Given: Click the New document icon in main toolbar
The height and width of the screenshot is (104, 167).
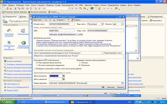Looking at the screenshot, I should 3,8.
